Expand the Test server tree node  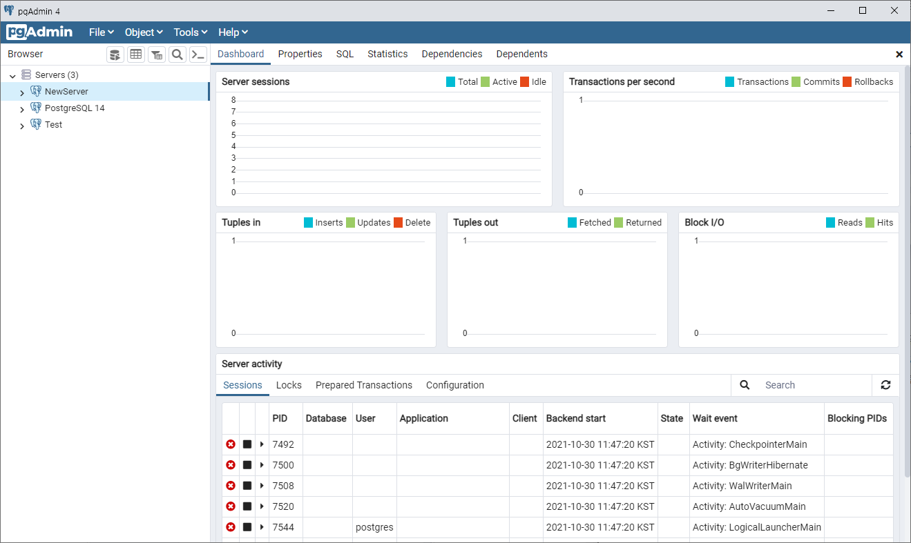click(x=22, y=126)
